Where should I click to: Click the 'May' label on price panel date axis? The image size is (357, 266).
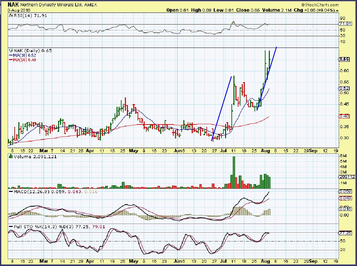click(134, 151)
